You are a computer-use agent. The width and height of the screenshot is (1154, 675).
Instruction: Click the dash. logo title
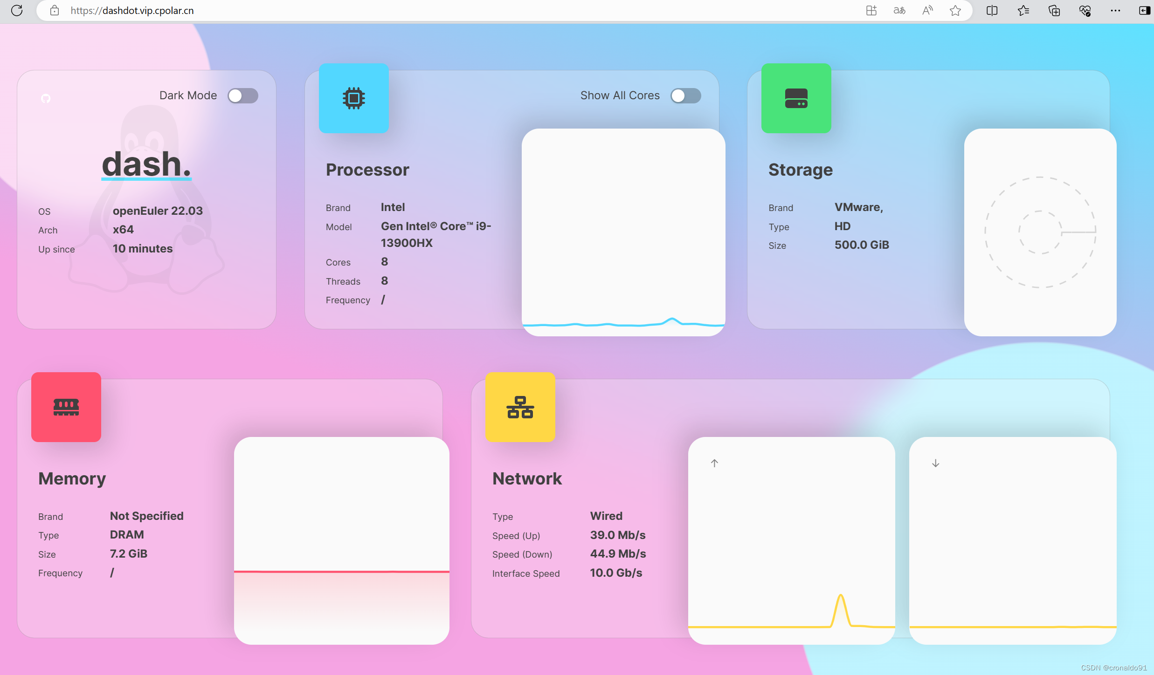pos(146,164)
